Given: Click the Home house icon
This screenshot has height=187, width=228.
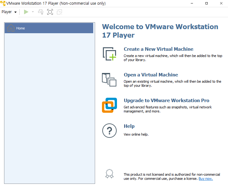Looking at the screenshot, I should (11, 28).
